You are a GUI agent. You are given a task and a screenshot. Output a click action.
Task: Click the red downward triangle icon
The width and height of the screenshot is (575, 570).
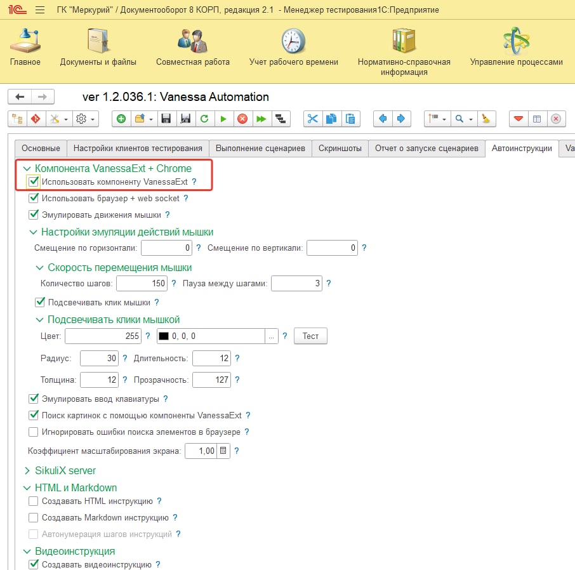tap(519, 119)
